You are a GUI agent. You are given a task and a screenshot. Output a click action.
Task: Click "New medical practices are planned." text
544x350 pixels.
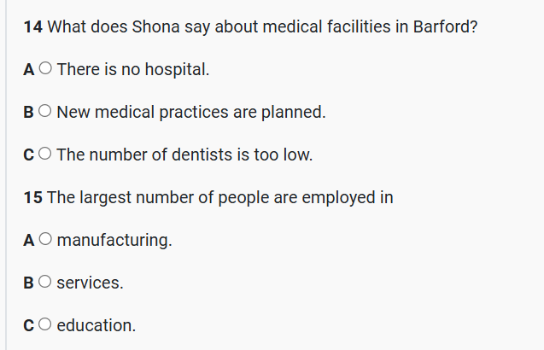click(191, 113)
